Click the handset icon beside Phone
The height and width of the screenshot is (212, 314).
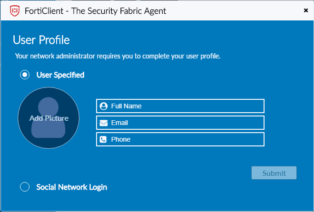[x=104, y=139]
